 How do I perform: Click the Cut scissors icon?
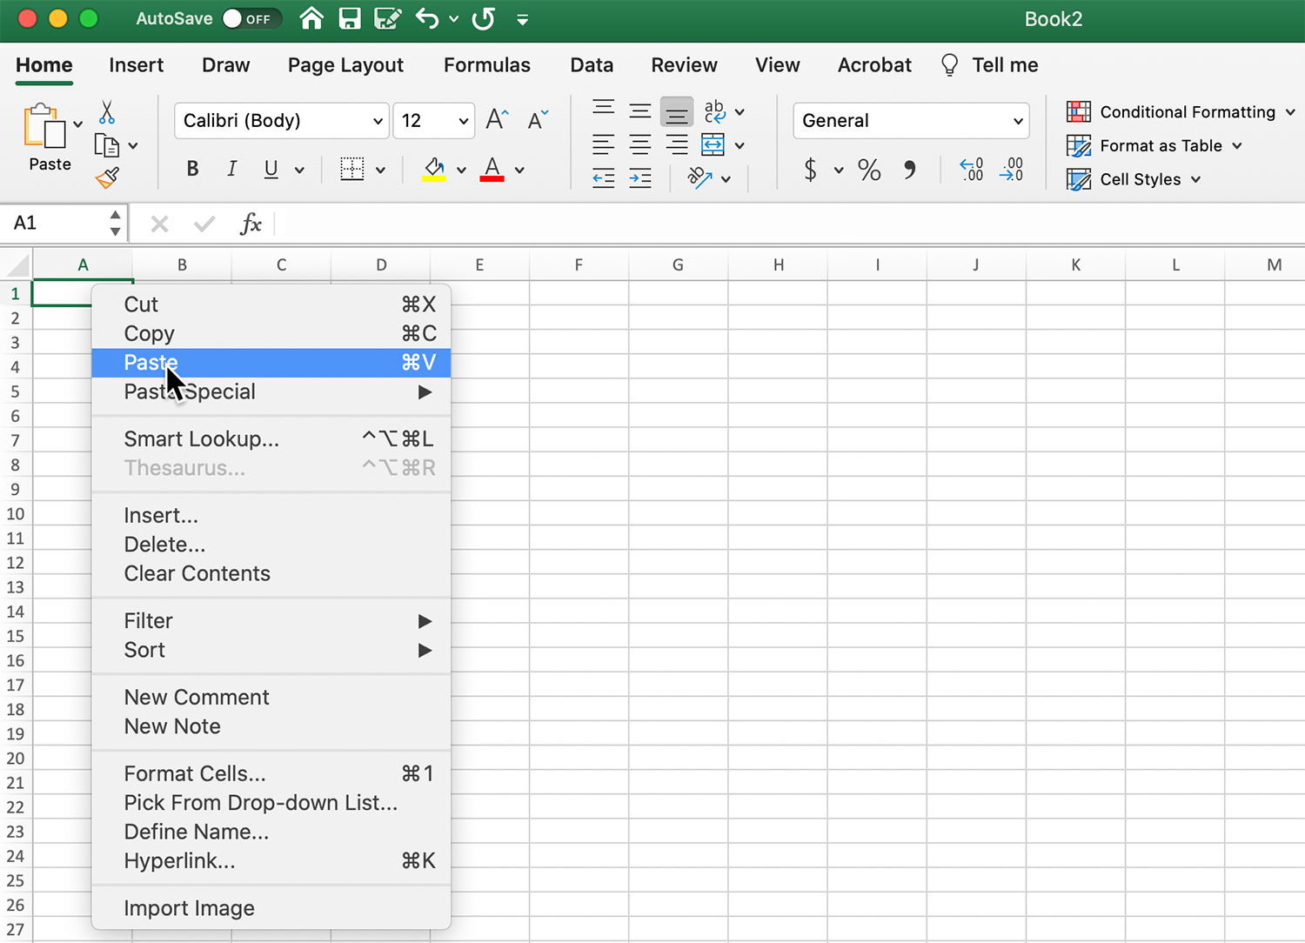click(107, 112)
